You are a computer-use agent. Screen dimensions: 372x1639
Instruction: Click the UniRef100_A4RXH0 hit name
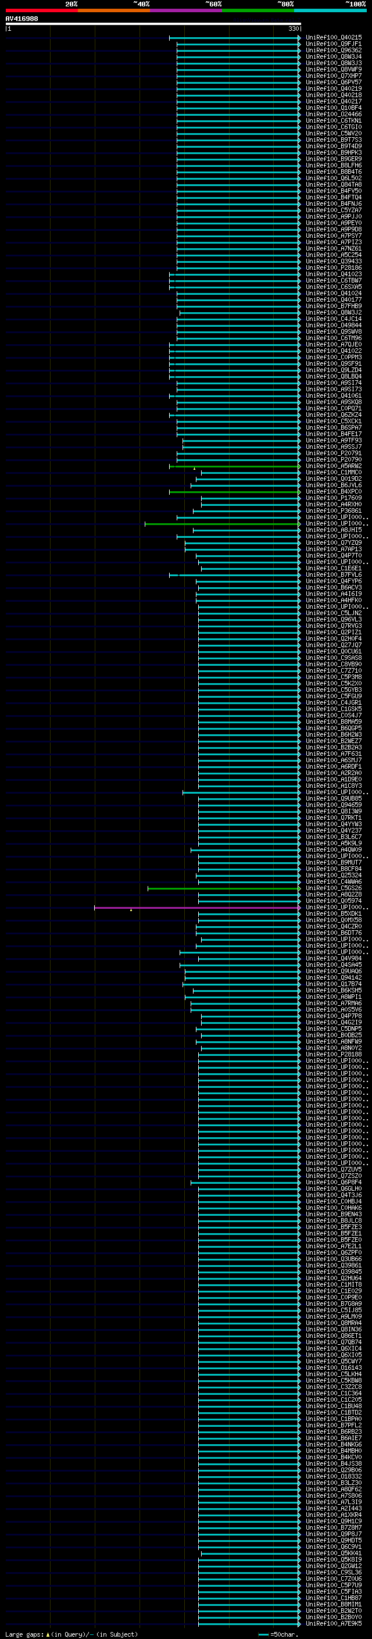point(333,504)
